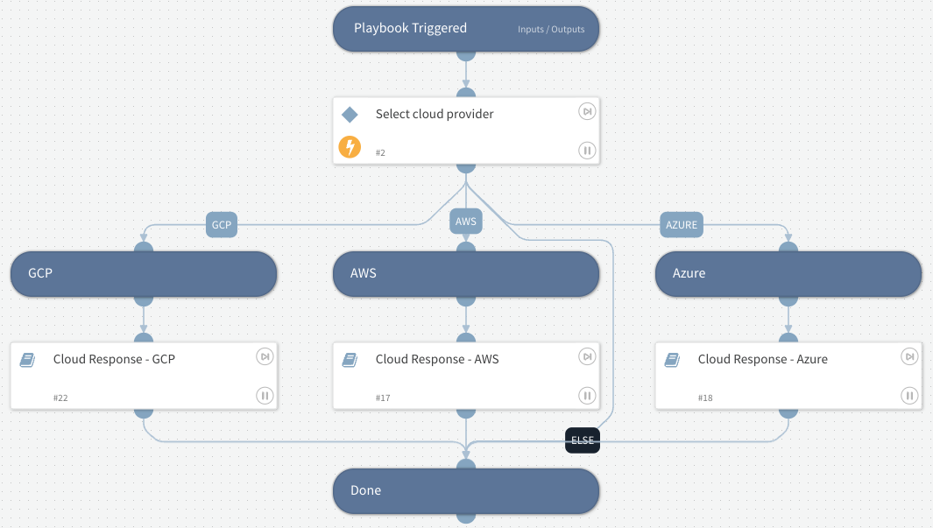This screenshot has width=933, height=528.
Task: Click the playbook book icon on Cloud Response - AWS
Action: pos(350,360)
